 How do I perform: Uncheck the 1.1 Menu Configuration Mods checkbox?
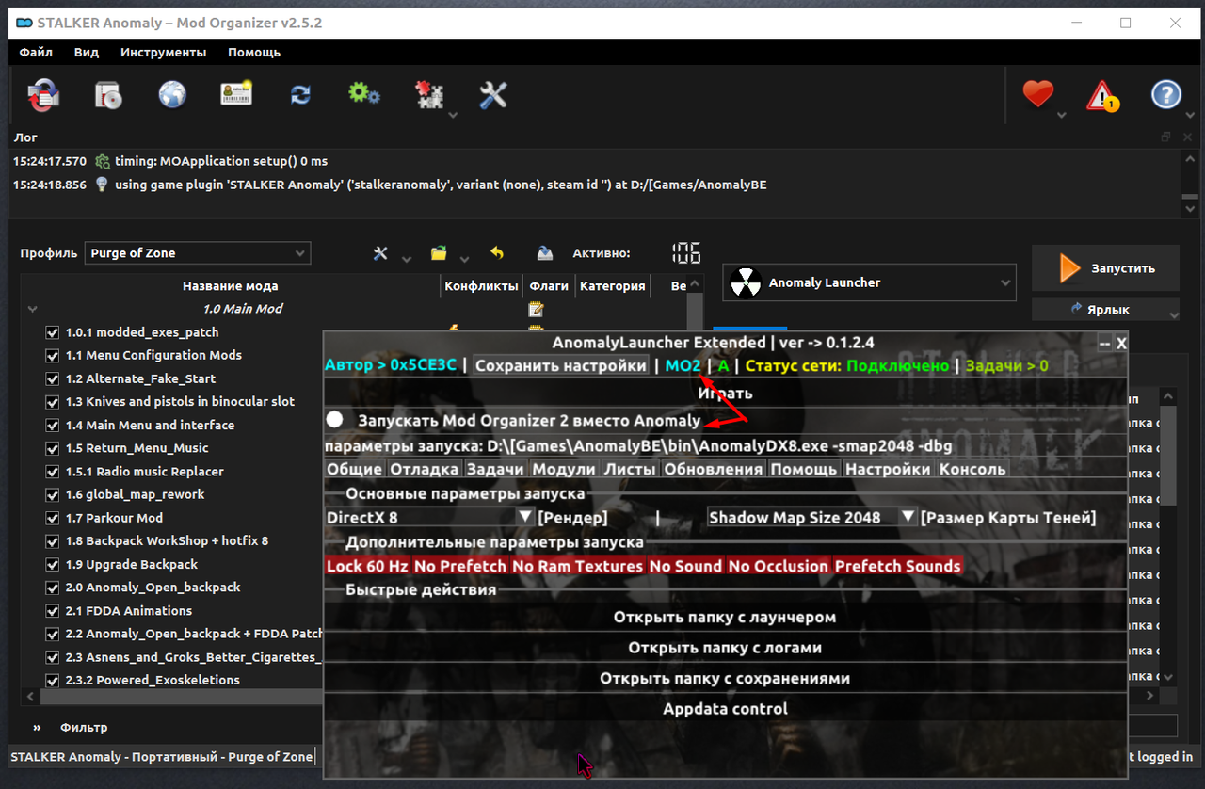tap(53, 356)
